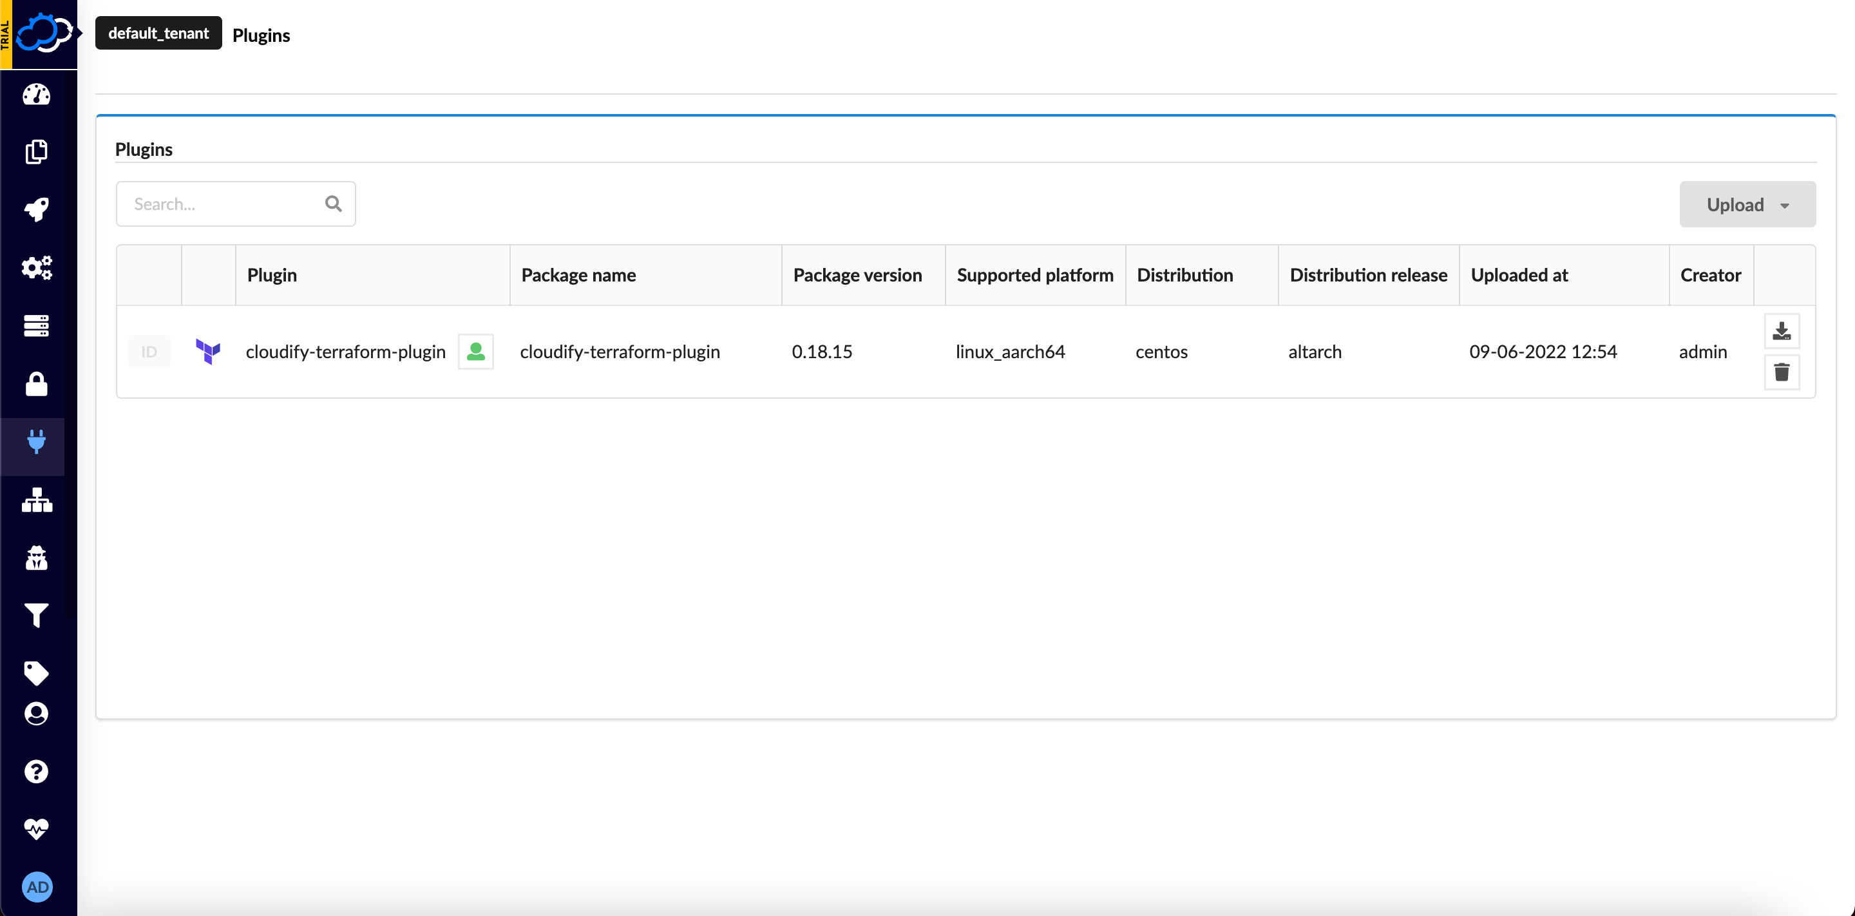The height and width of the screenshot is (916, 1855).
Task: Open the user circle icon in sidebar
Action: 36,714
